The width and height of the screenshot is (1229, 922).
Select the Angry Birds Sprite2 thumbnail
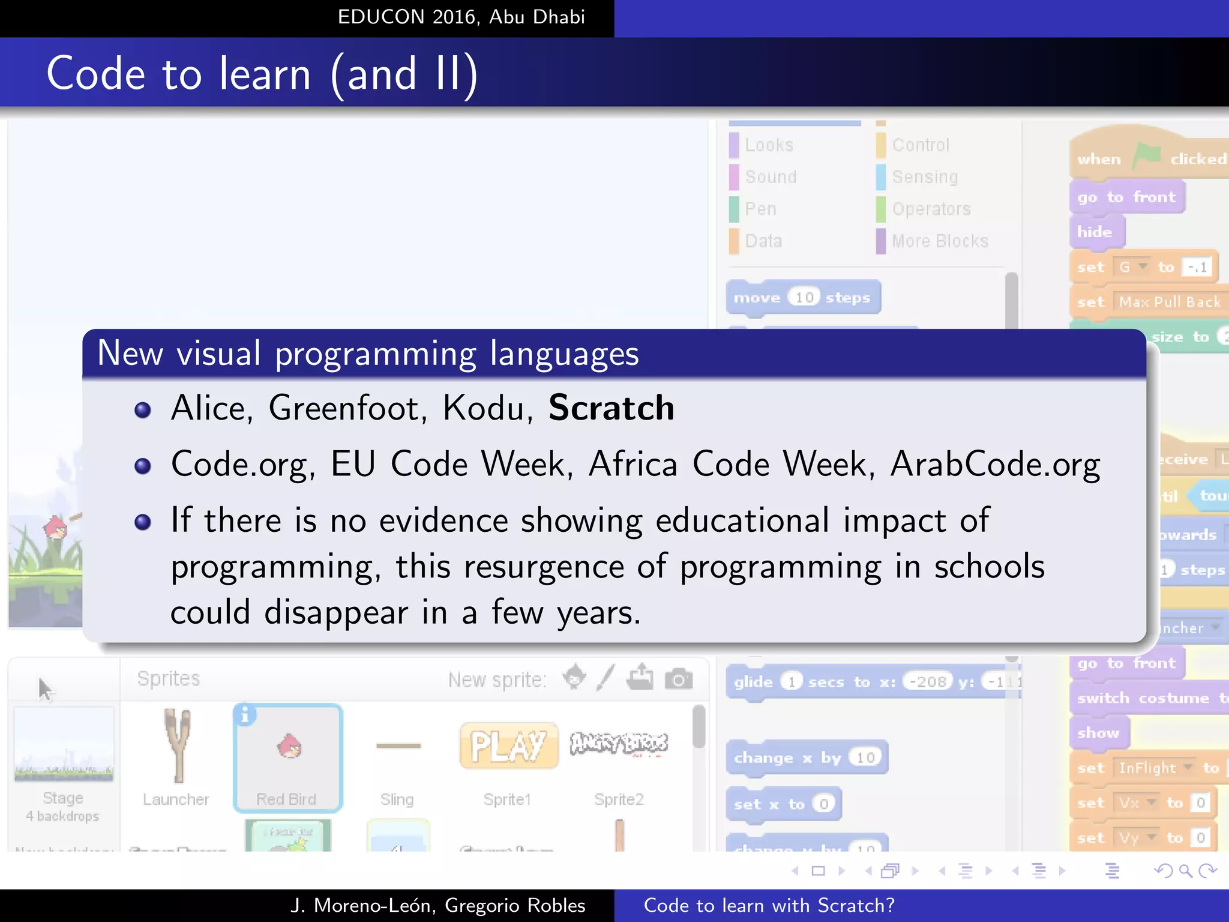(619, 758)
